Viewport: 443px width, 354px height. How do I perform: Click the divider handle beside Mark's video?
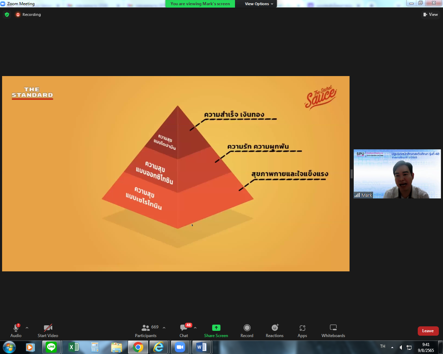[351, 174]
